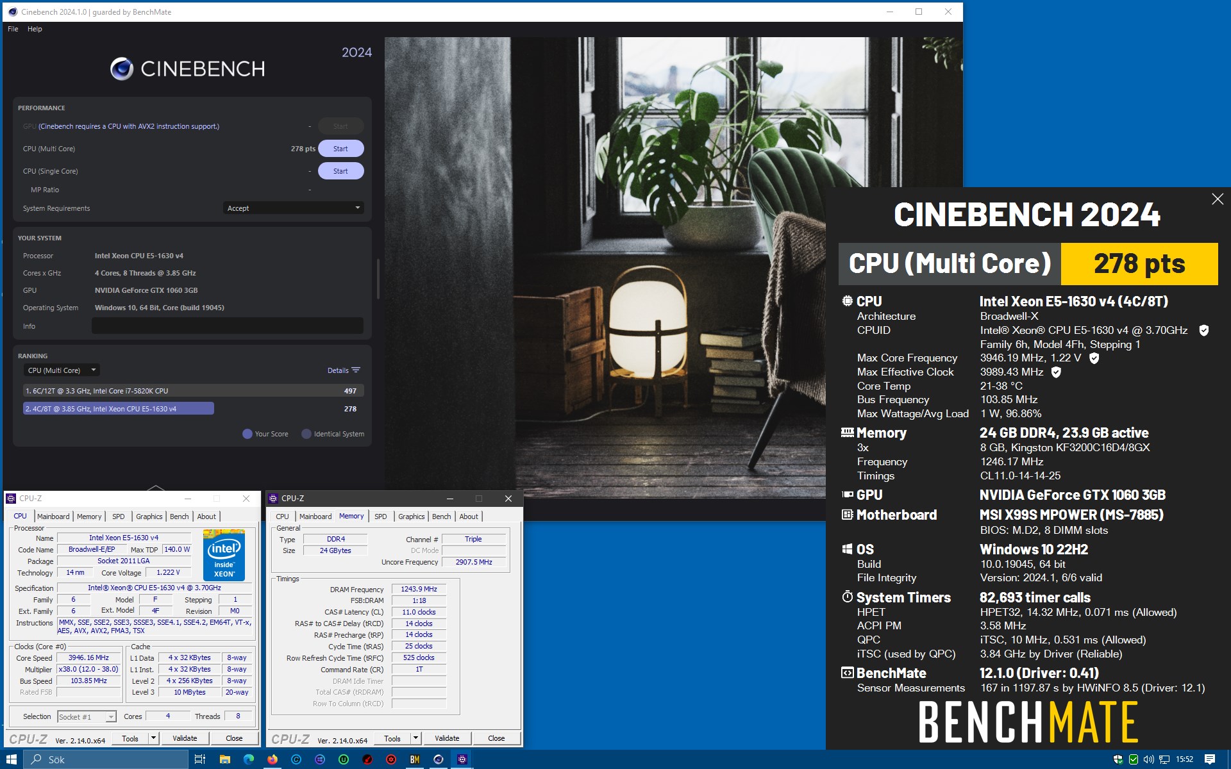Open Tools dropdown arrow in CPU-Z Memory window
Image resolution: width=1231 pixels, height=769 pixels.
pyautogui.click(x=415, y=738)
